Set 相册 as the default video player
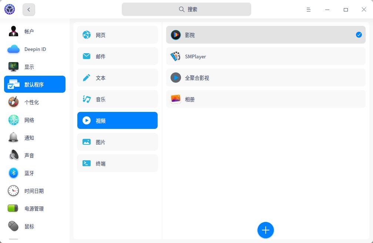This screenshot has width=373, height=243. click(266, 99)
